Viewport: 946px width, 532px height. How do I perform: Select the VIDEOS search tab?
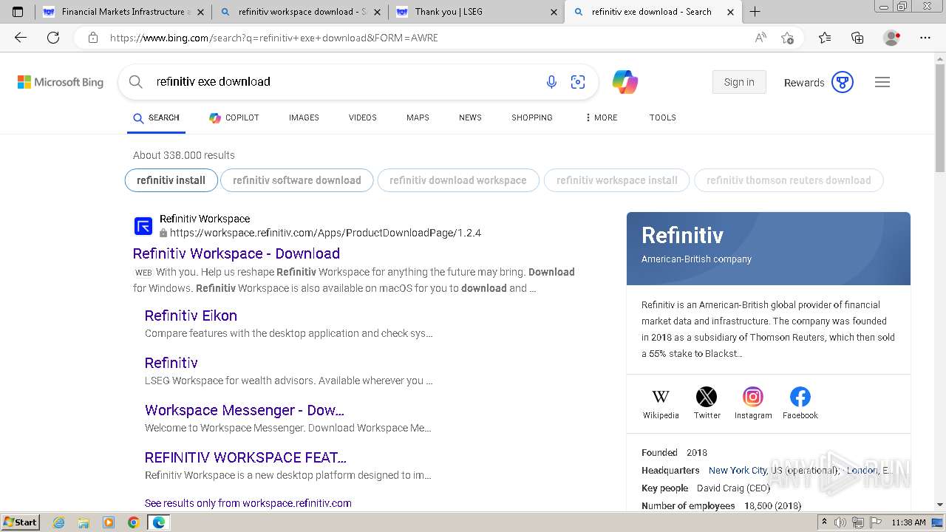[363, 117]
